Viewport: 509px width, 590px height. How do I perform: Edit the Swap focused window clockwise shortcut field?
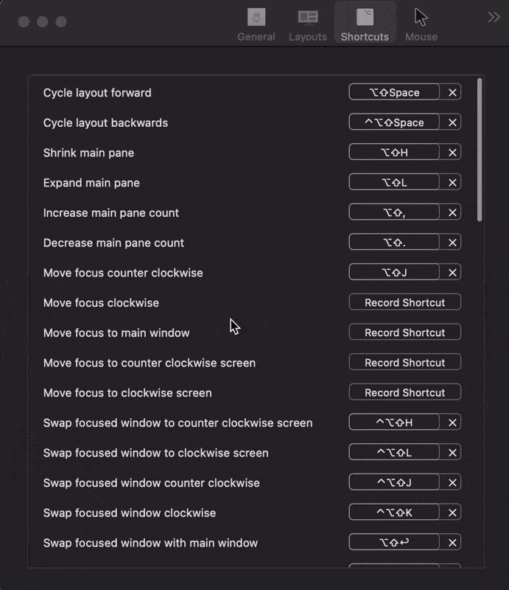click(x=395, y=513)
